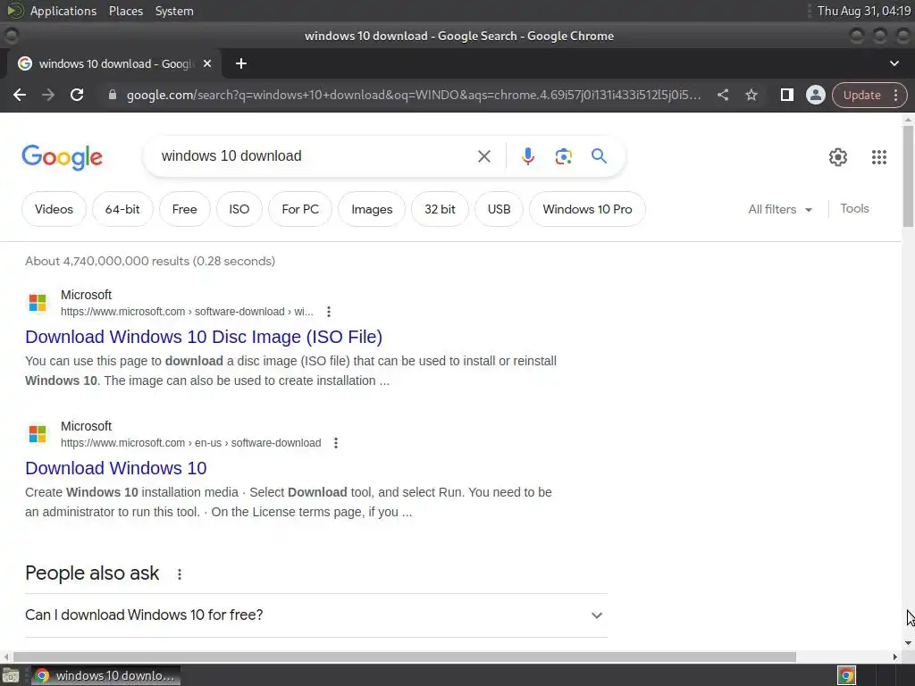Click into the Google search input field
Image resolution: width=915 pixels, height=686 pixels.
pyautogui.click(x=315, y=155)
